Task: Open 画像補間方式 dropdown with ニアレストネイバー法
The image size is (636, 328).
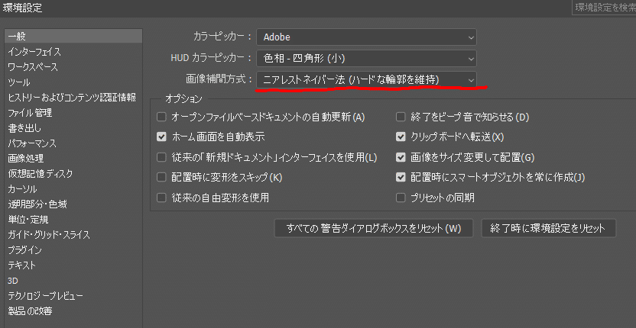Action: click(x=366, y=80)
